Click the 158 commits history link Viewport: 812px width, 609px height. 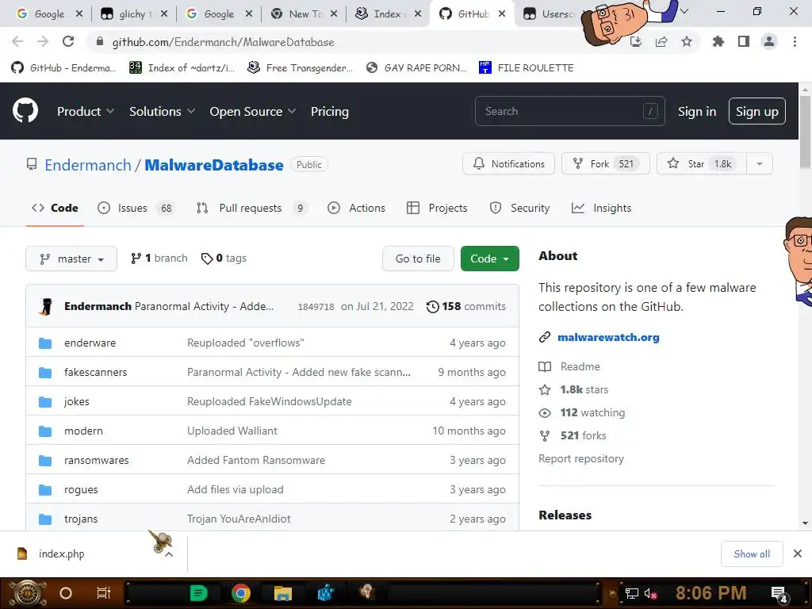click(x=466, y=306)
